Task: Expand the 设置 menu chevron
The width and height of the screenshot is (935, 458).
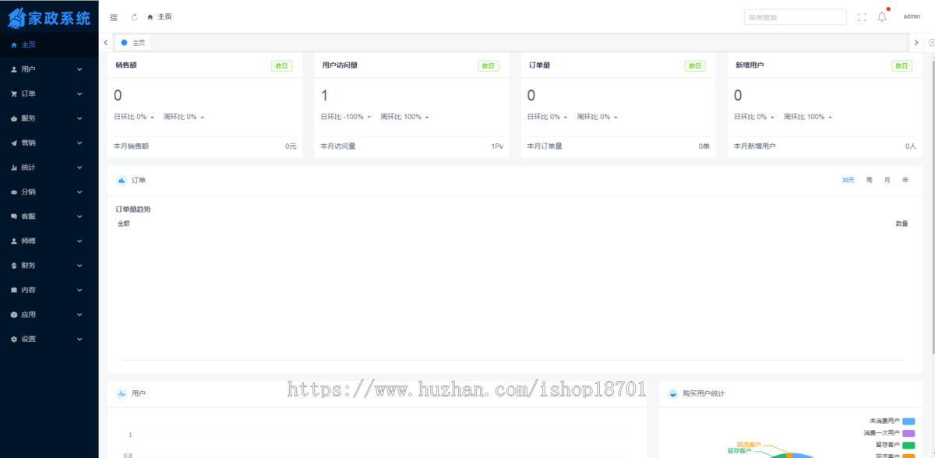Action: 79,339
